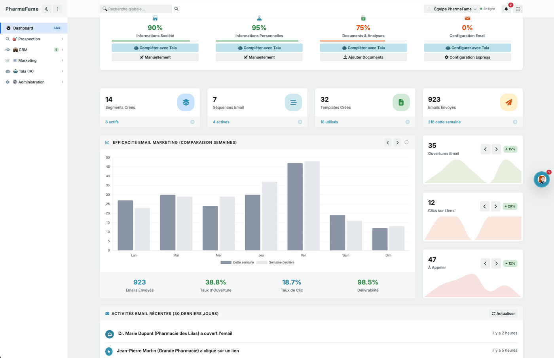Refresh the email marketing chart
This screenshot has width=554, height=358.
click(x=406, y=142)
